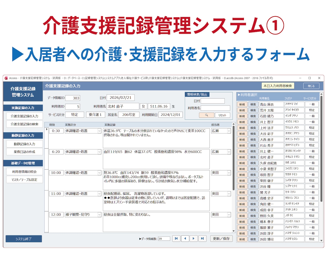Image resolution: width=327 pixels, height=273 pixels.
Task: Open 利用者情報の照会 menu item
Action: (24, 172)
